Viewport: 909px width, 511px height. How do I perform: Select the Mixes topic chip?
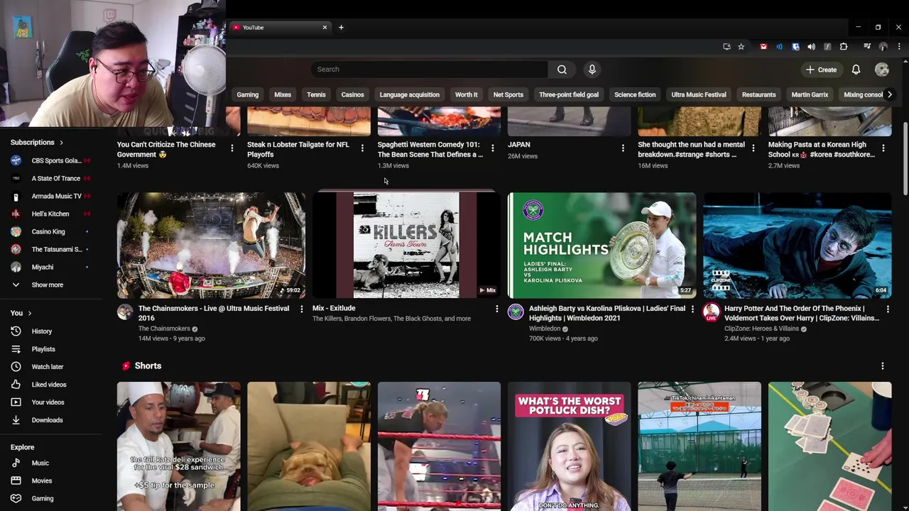[283, 94]
